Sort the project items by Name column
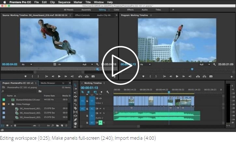Screen dimensions: 236x142 [x=10, y=96]
